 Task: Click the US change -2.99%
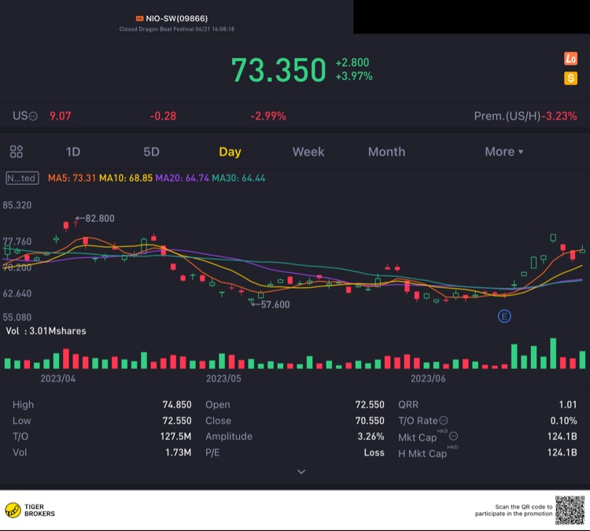(268, 116)
